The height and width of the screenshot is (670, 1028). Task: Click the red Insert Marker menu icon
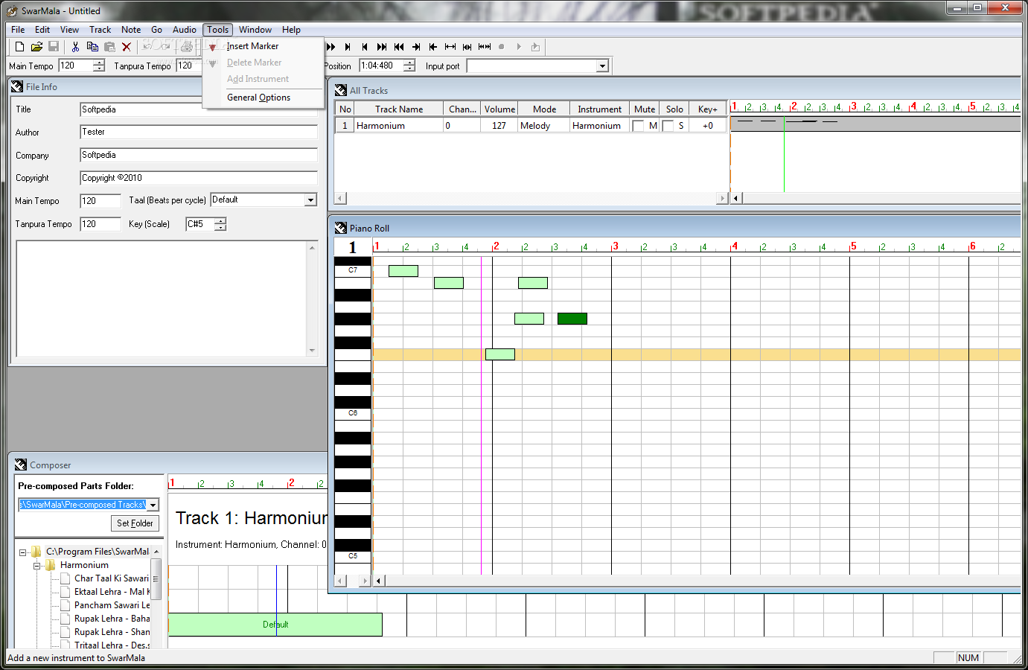point(212,47)
